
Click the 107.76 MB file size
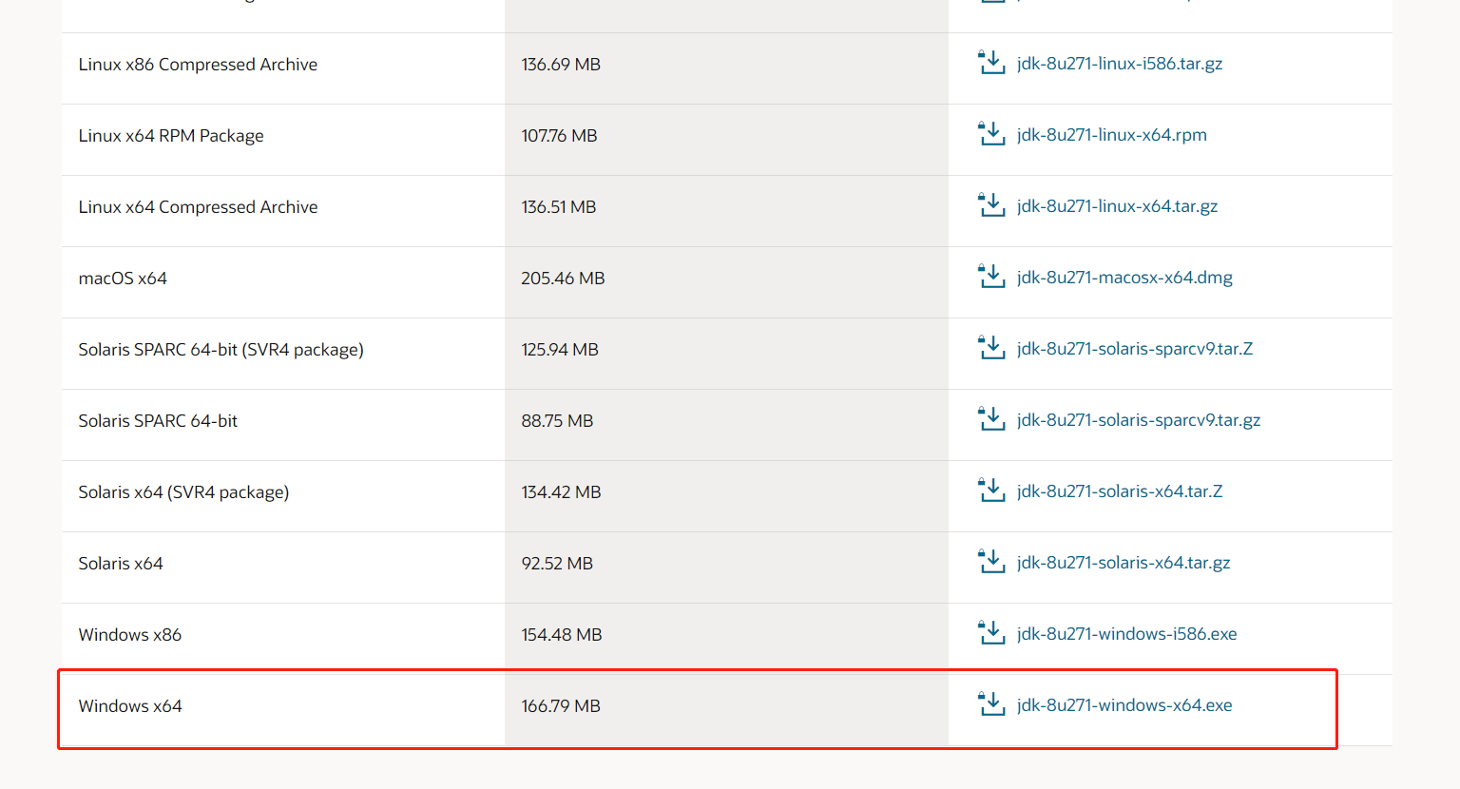point(559,136)
